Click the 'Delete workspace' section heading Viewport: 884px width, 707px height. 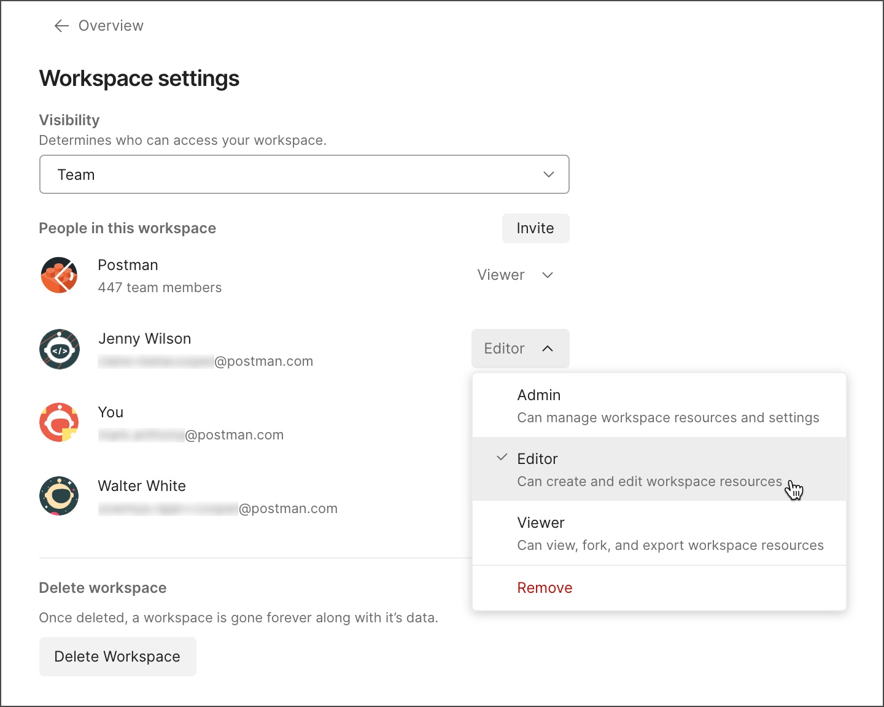(x=103, y=588)
